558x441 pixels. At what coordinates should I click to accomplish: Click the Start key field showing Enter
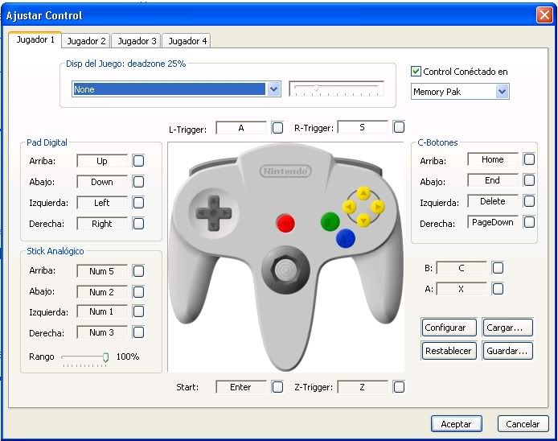(x=241, y=387)
